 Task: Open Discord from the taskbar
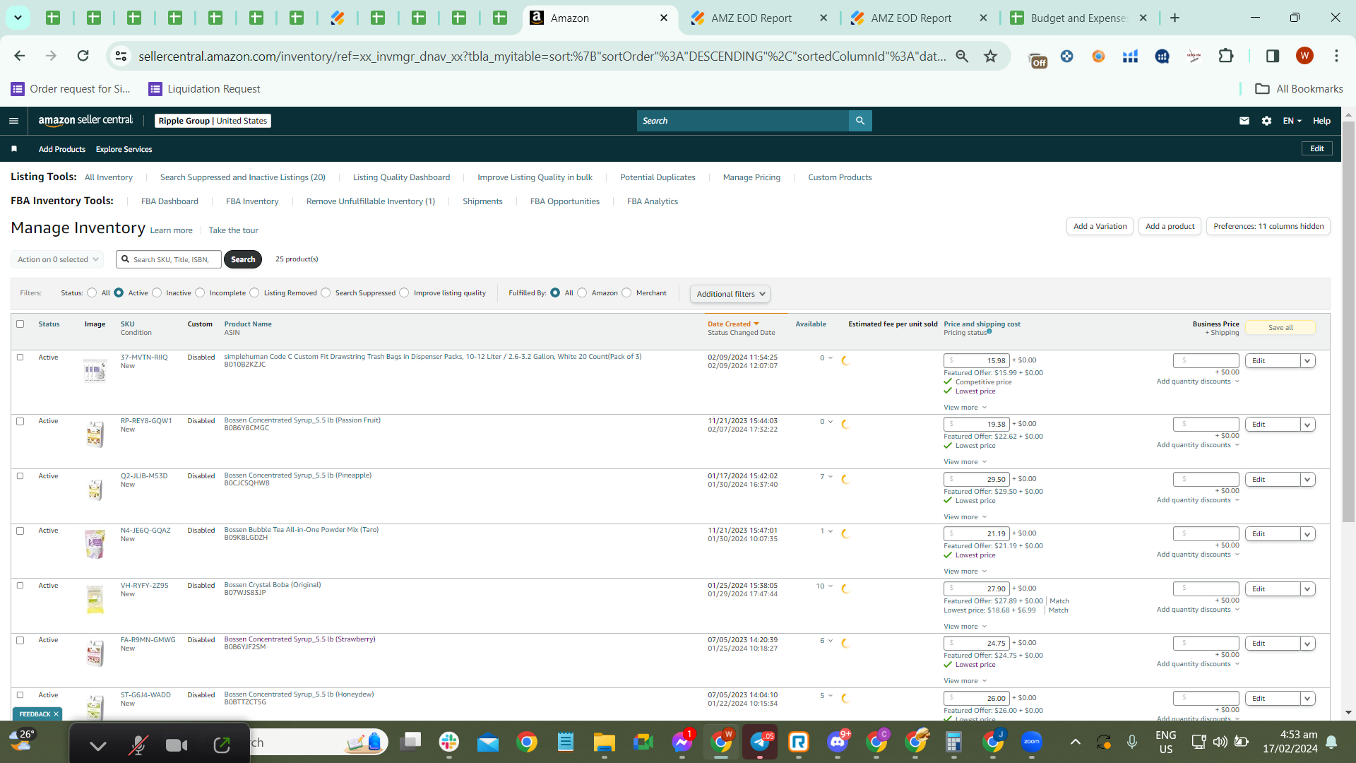[x=838, y=743]
